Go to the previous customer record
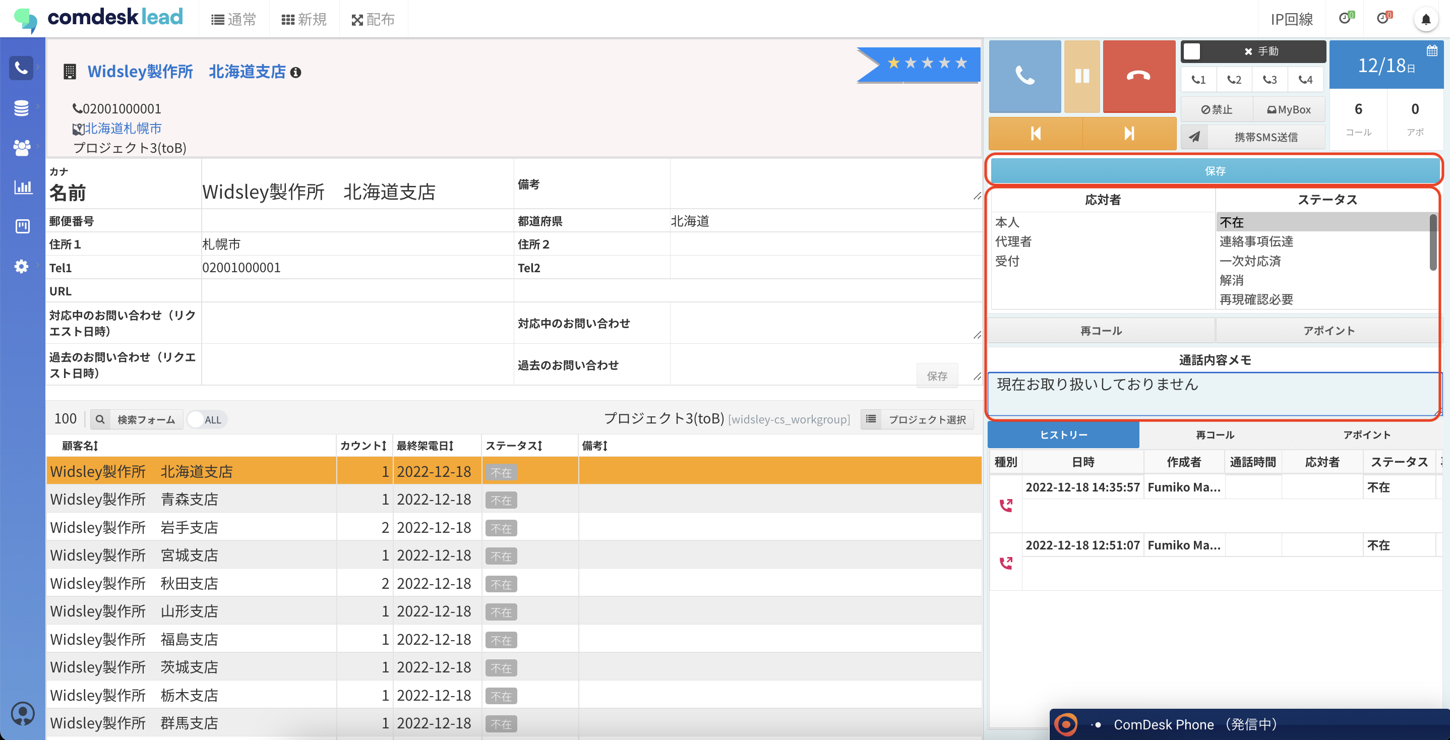This screenshot has width=1450, height=740. 1035,134
